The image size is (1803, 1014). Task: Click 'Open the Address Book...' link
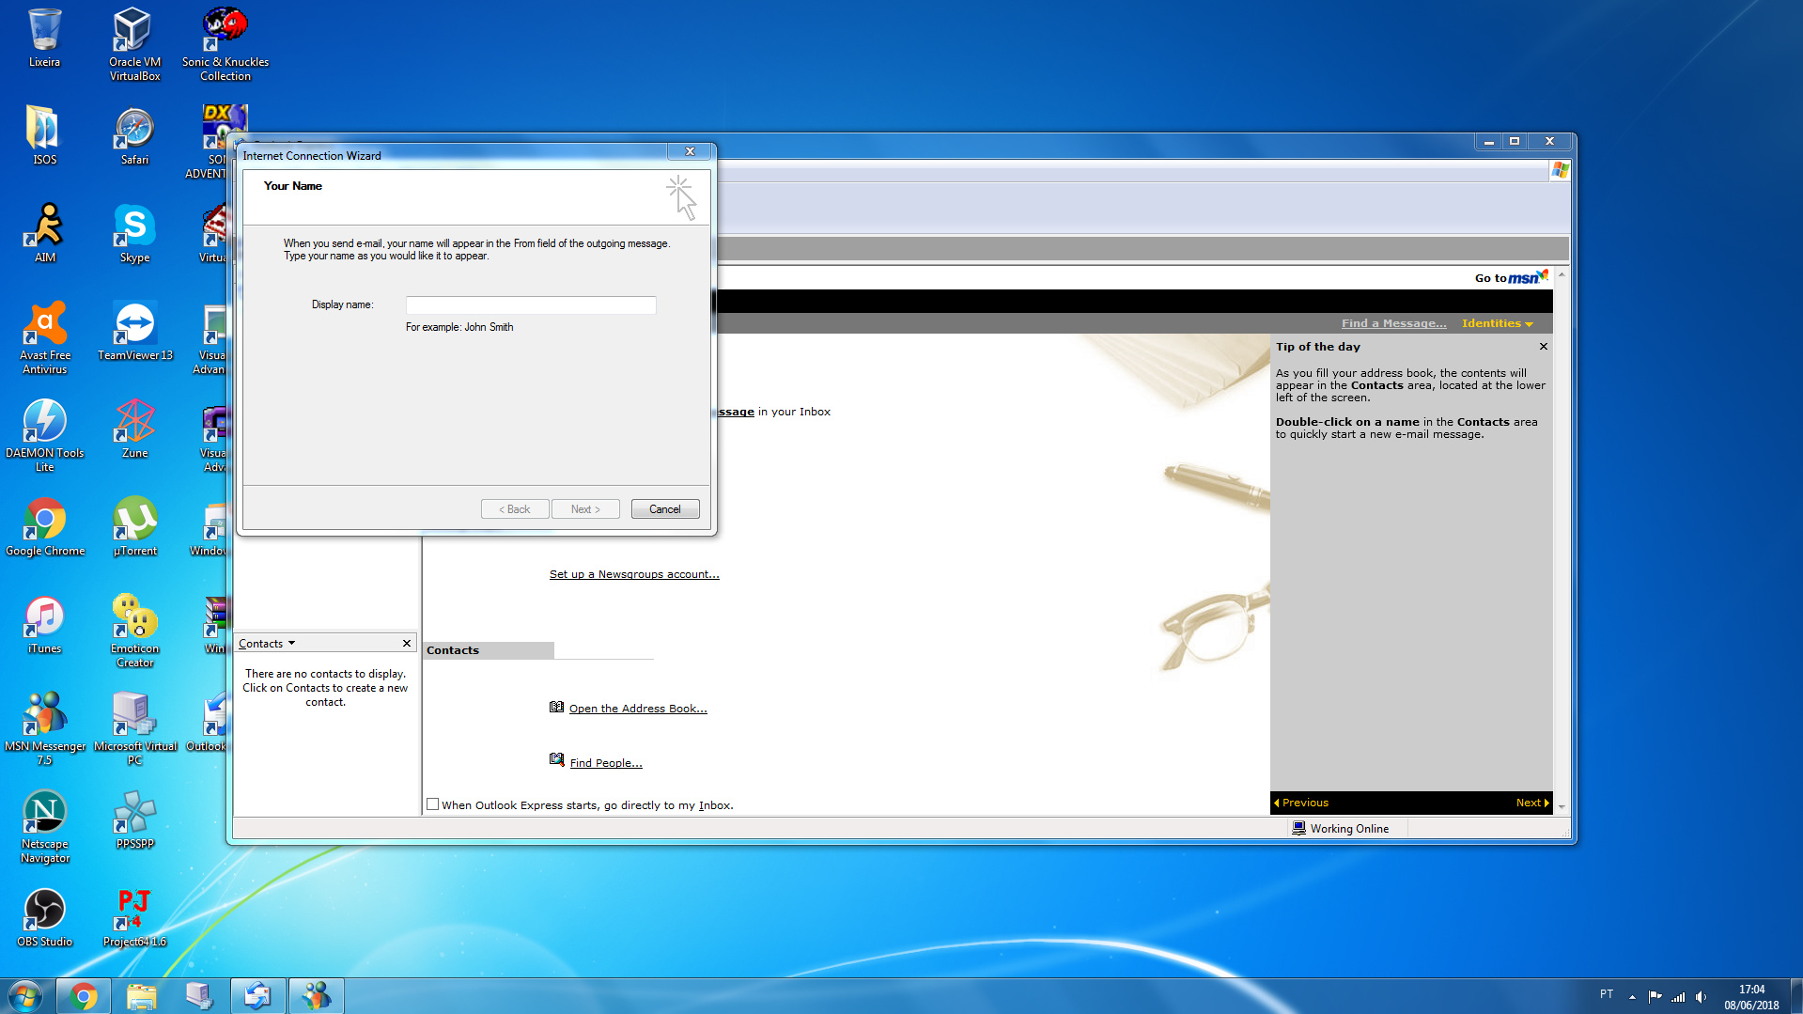tap(638, 709)
